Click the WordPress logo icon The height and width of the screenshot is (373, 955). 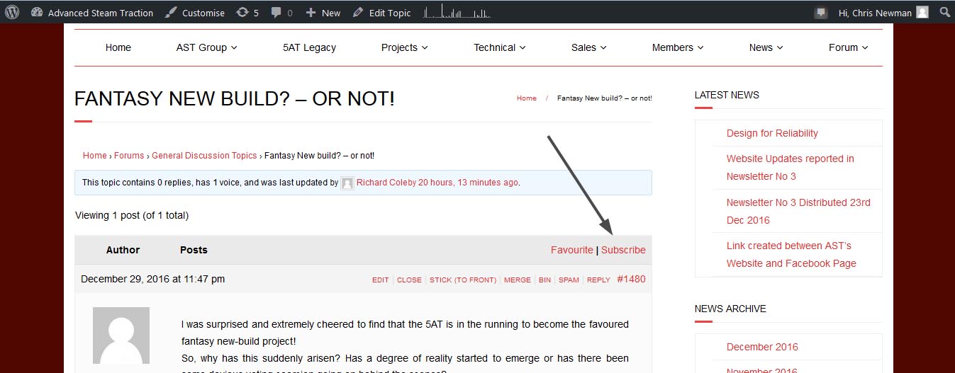(x=12, y=12)
